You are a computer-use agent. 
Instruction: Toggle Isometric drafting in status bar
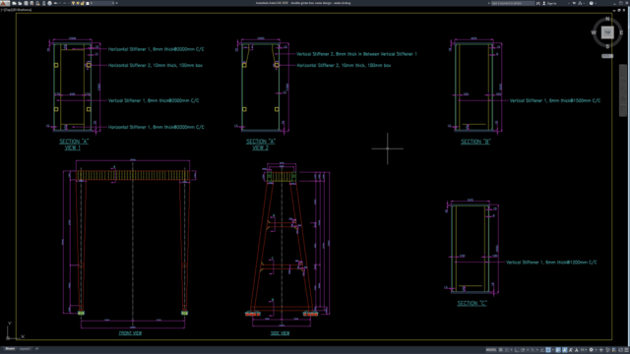(533, 350)
